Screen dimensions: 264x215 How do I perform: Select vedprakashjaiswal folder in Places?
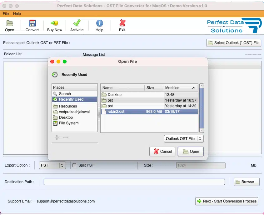(x=75, y=112)
